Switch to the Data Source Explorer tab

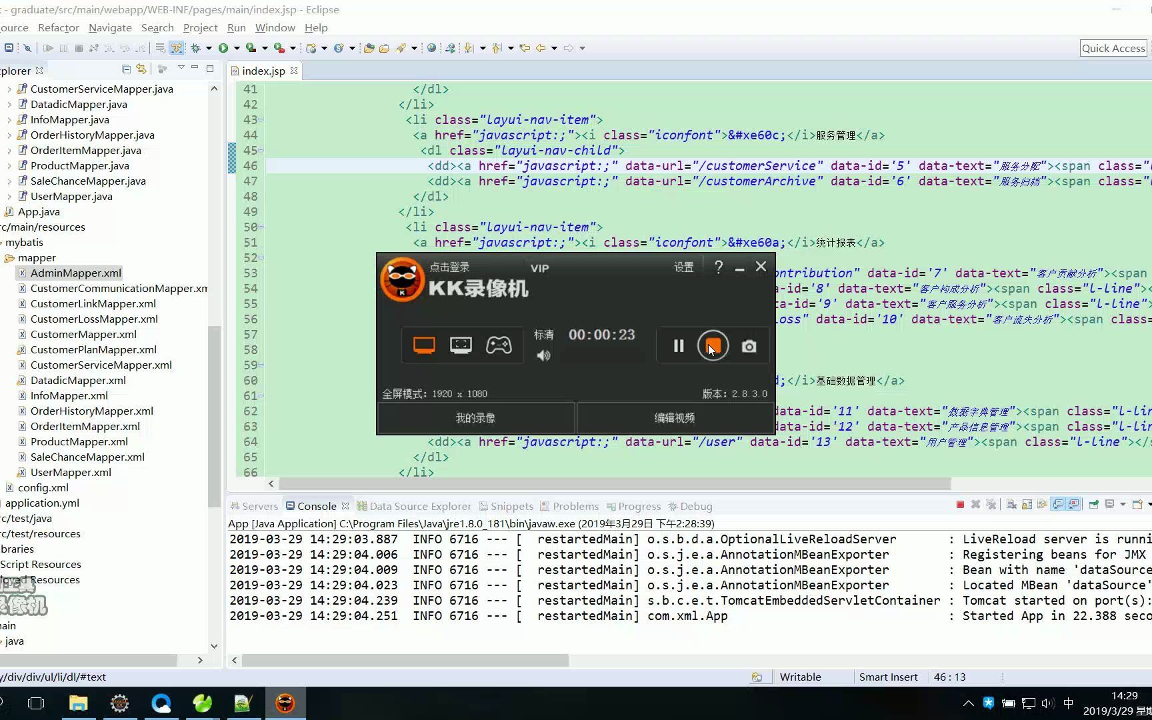point(414,506)
